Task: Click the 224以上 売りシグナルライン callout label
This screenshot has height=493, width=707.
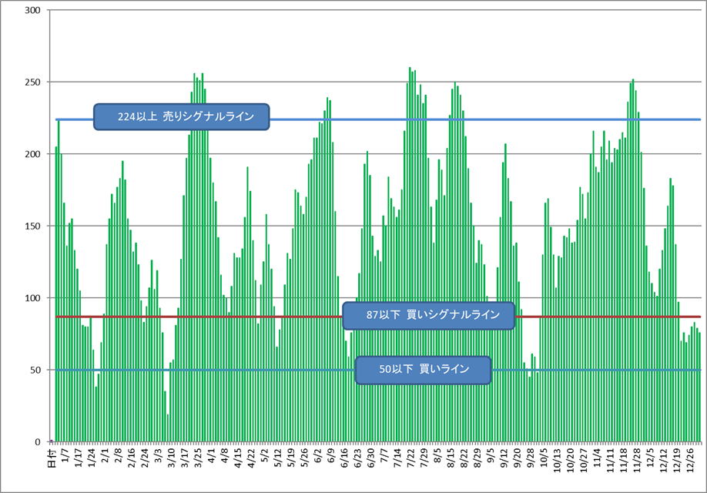Action: pos(181,116)
